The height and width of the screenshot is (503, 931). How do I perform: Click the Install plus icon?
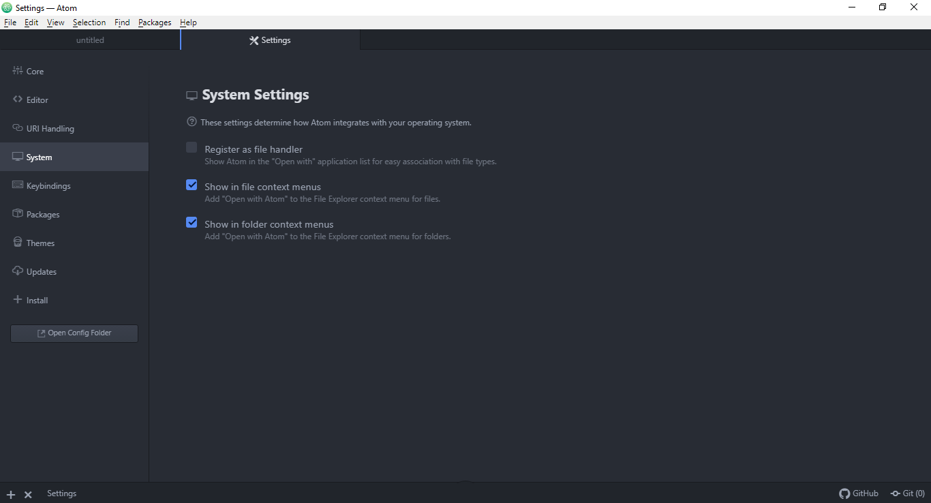18,299
